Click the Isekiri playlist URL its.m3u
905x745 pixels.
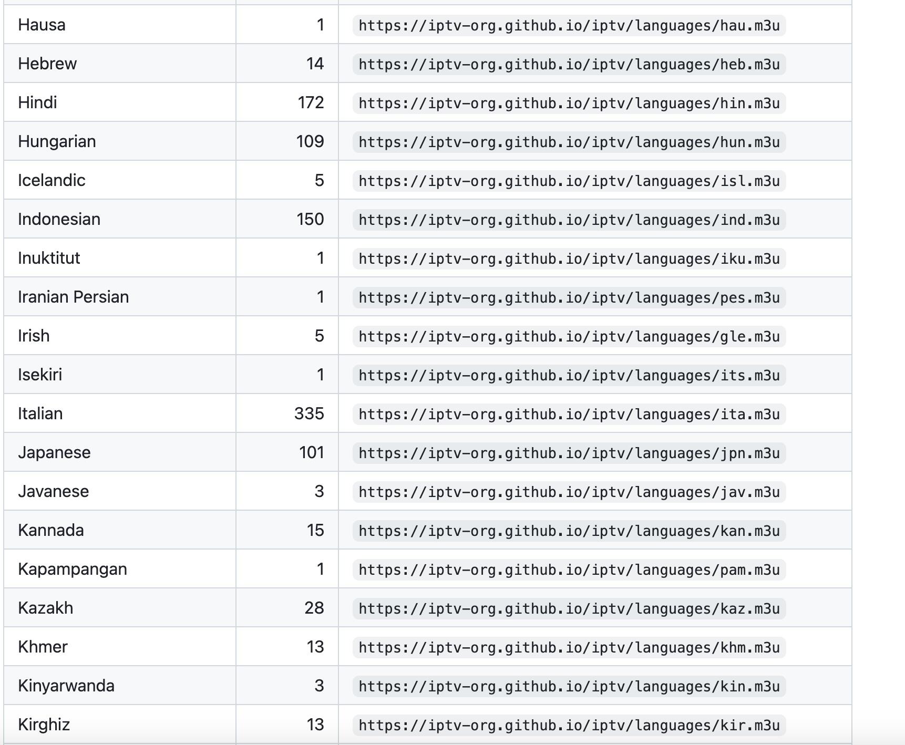coord(569,375)
